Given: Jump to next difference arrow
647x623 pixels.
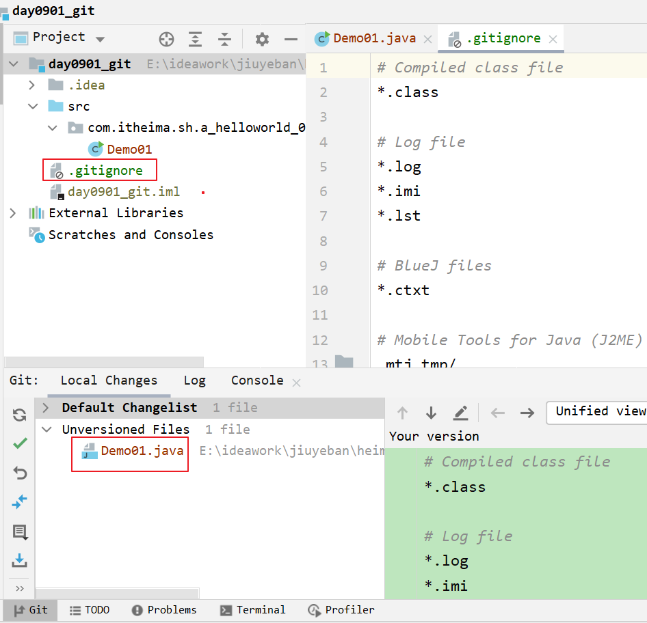Looking at the screenshot, I should click(x=431, y=413).
